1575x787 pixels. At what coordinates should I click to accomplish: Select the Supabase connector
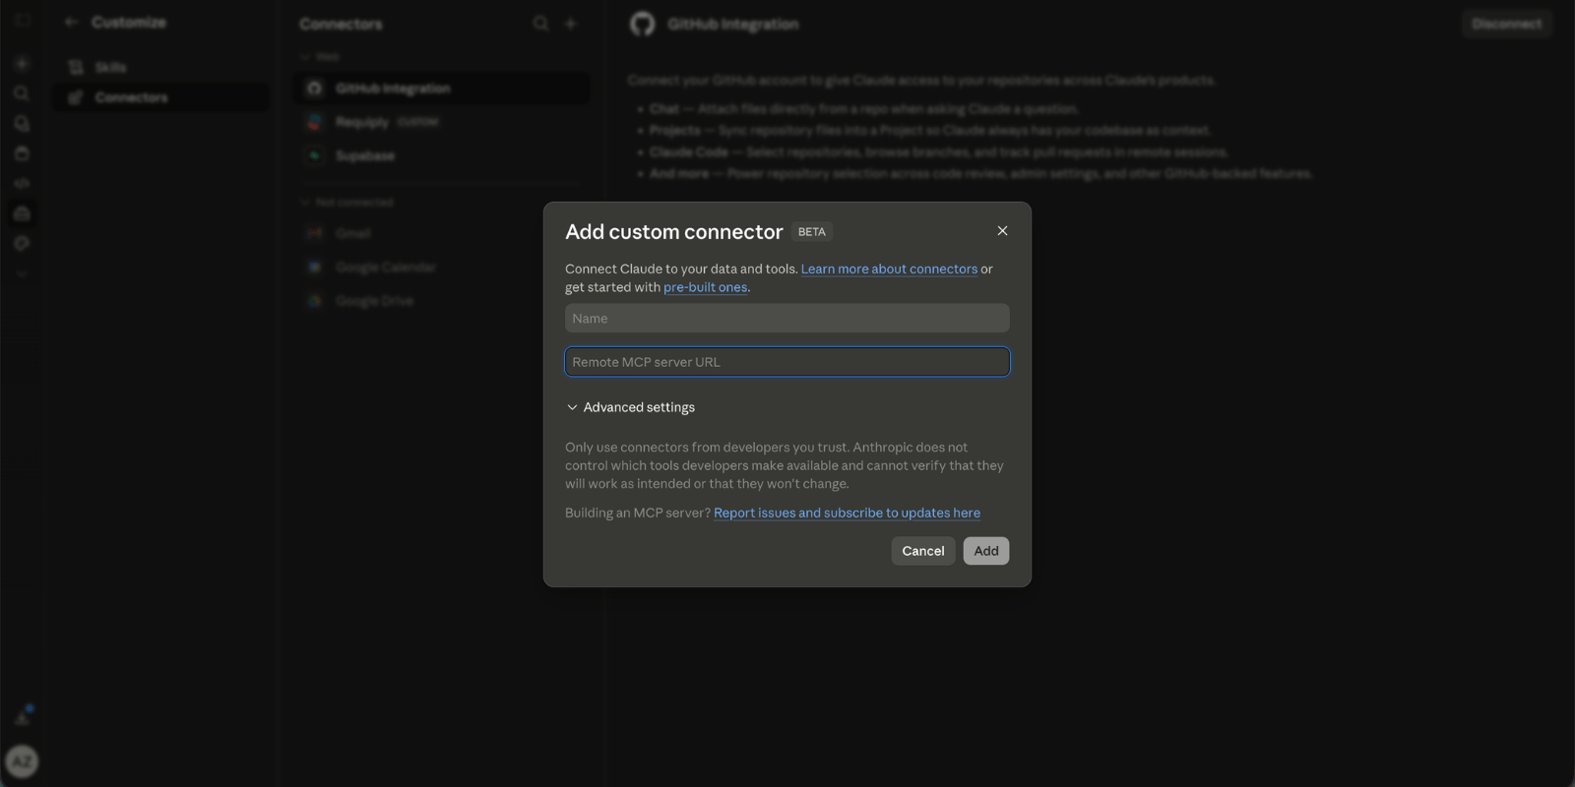[x=443, y=155]
